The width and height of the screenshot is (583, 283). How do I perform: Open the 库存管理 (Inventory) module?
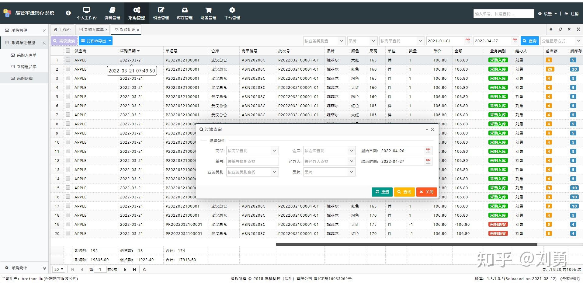184,13
